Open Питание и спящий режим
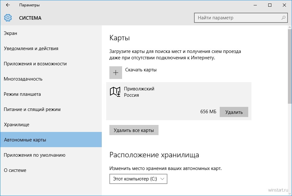Screen dimensions: 292x196 [x=32, y=109]
